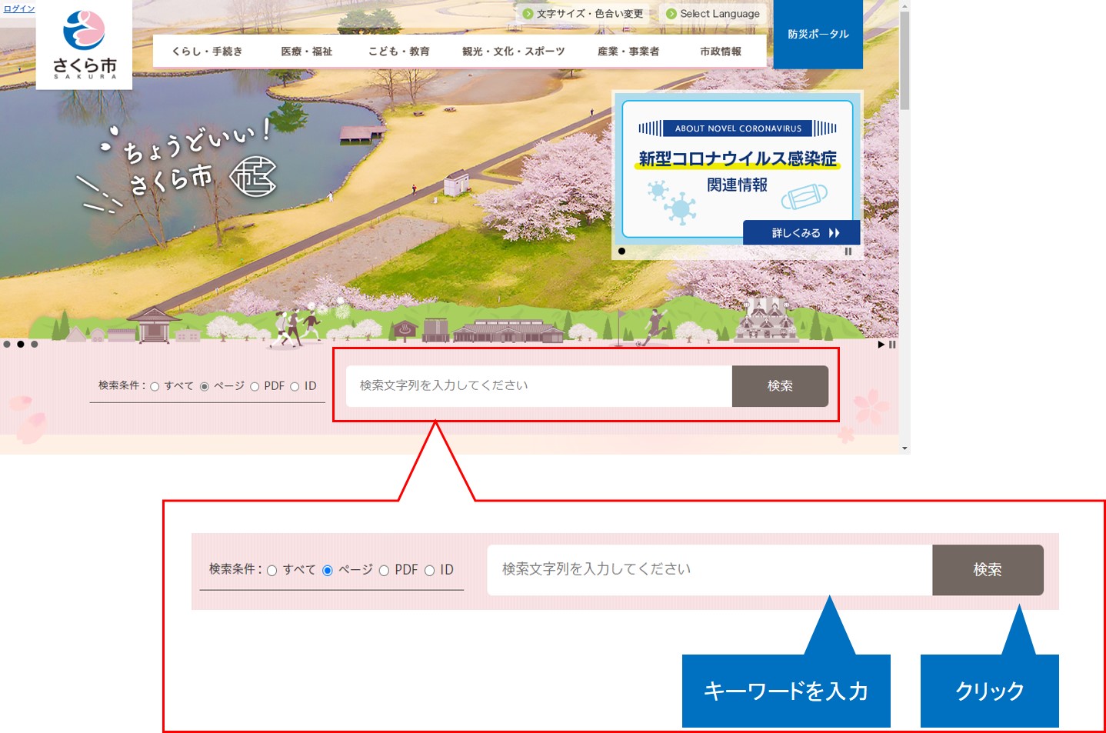Click the green arrow icon on 文字サイズ・色合い変更
The image size is (1106, 733).
[527, 13]
